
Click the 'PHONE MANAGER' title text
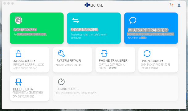84,29
